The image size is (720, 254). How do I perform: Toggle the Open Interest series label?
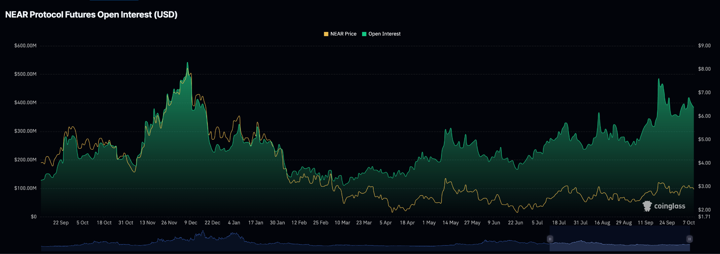(x=384, y=34)
